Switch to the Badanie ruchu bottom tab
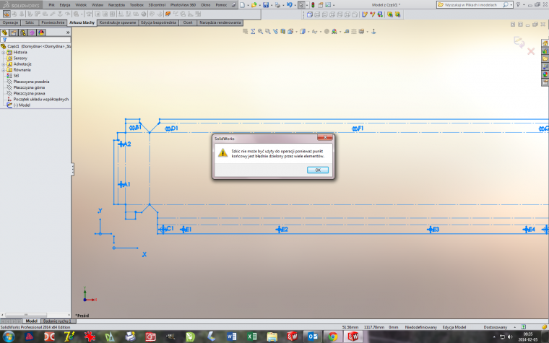 coord(55,321)
